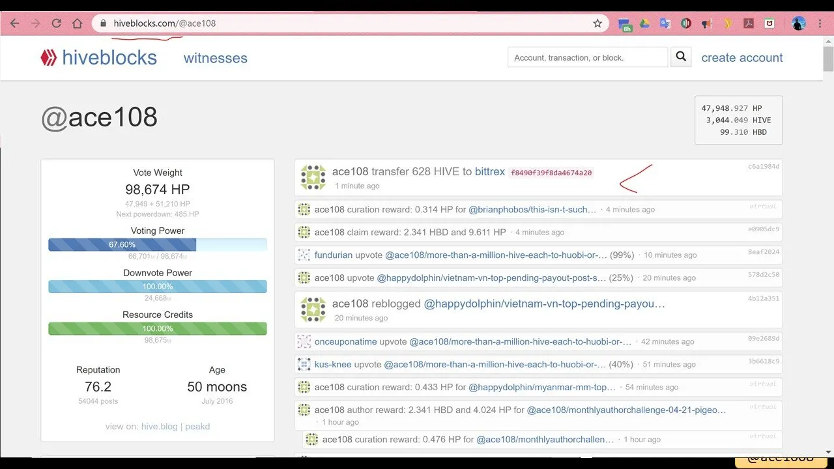Open transaction id f8490f39f8da4674a20
The height and width of the screenshot is (469, 834).
coord(551,173)
